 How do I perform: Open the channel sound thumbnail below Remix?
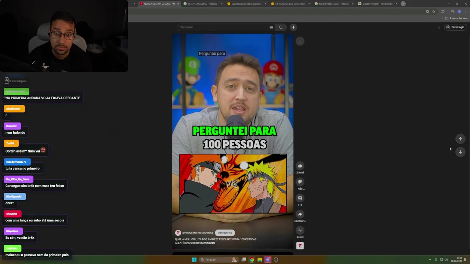click(300, 246)
